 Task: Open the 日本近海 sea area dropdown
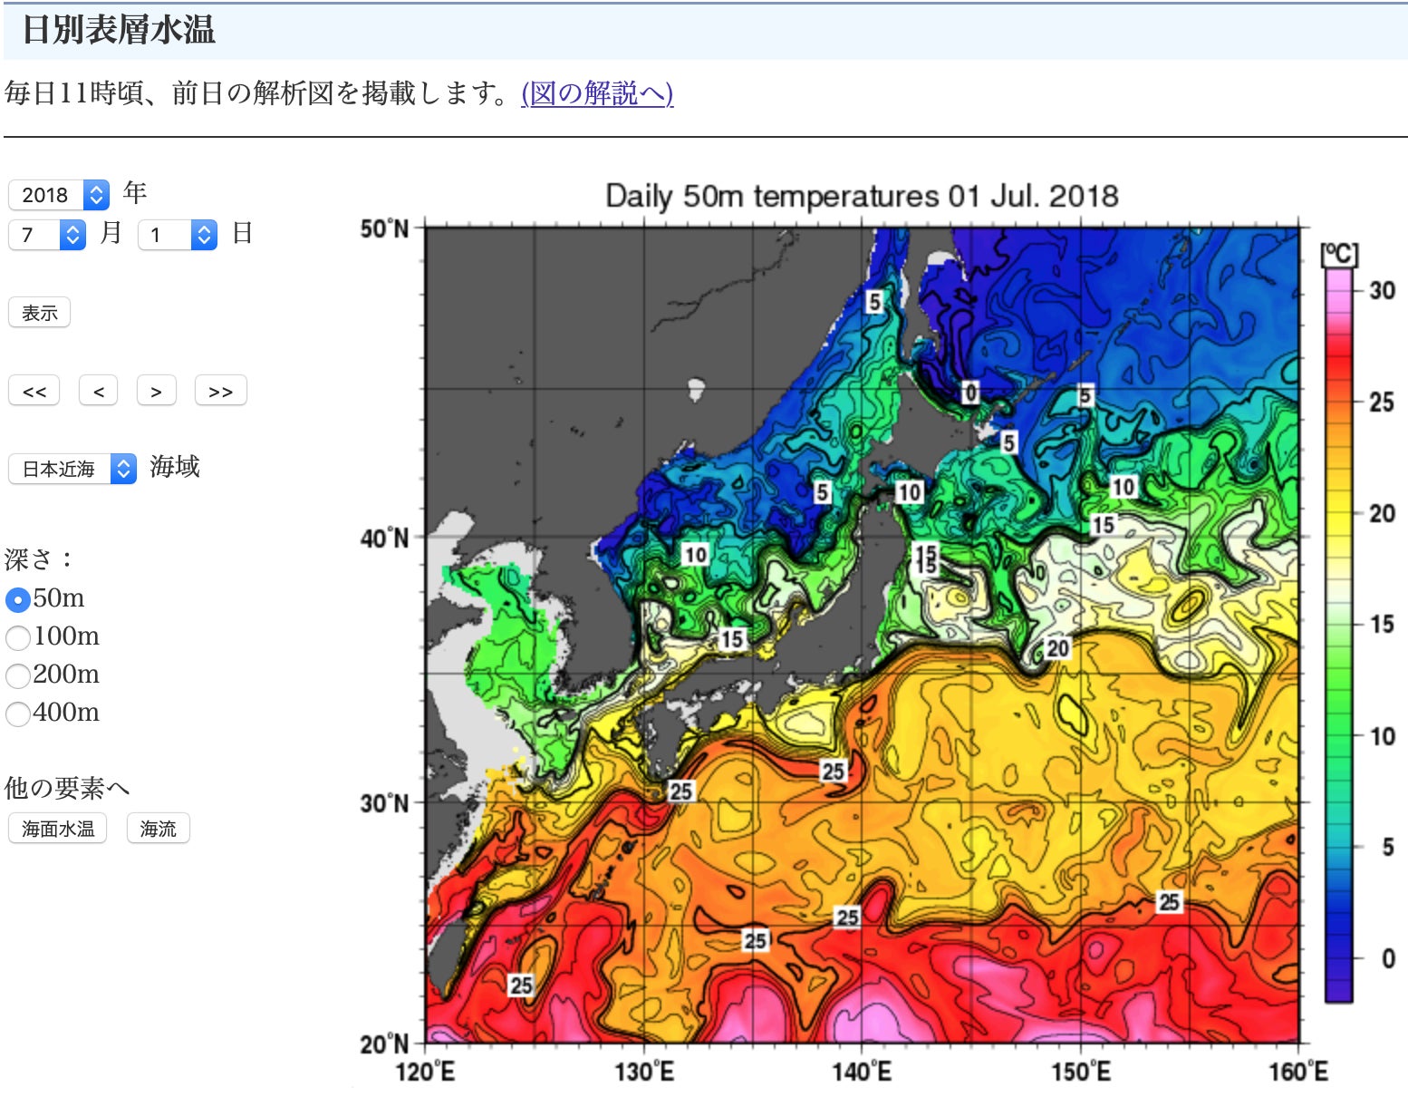[72, 469]
